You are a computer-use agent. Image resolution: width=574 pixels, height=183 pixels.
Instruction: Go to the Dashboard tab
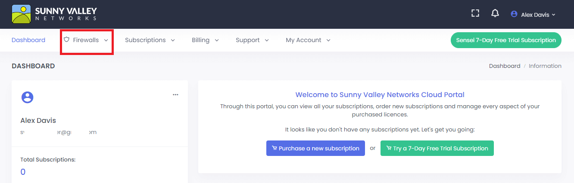[28, 40]
